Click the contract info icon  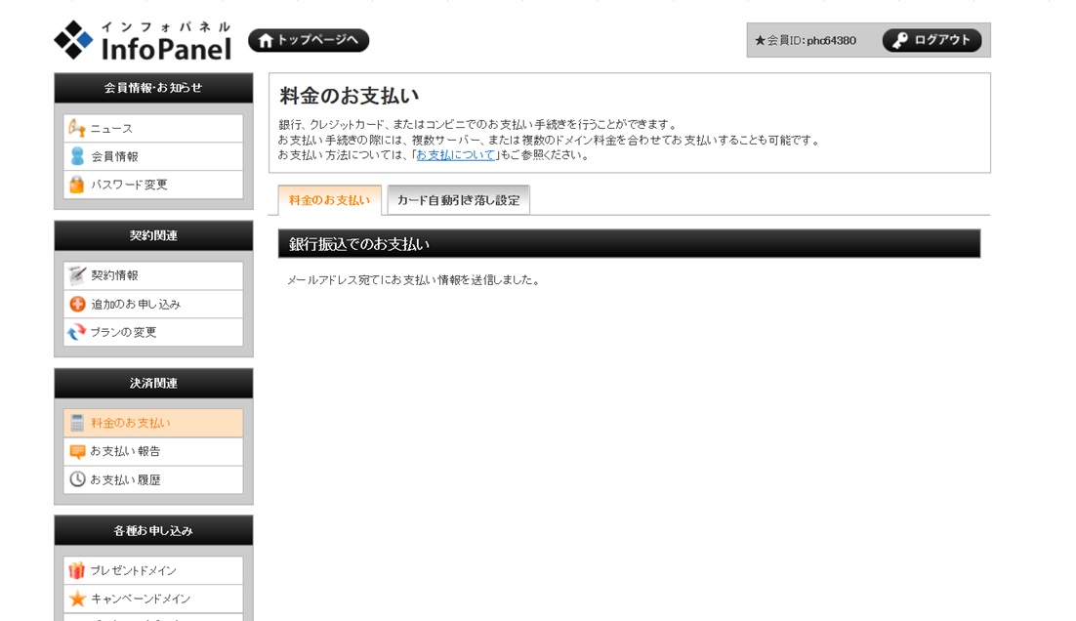[77, 275]
